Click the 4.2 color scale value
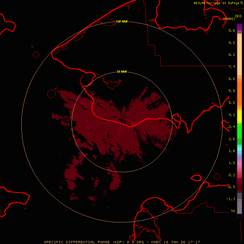This screenshot has height=244, width=244. coord(232,115)
